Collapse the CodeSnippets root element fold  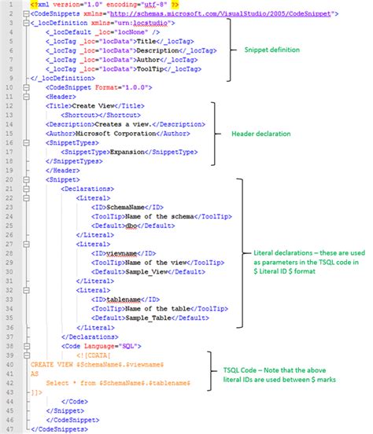(26, 13)
